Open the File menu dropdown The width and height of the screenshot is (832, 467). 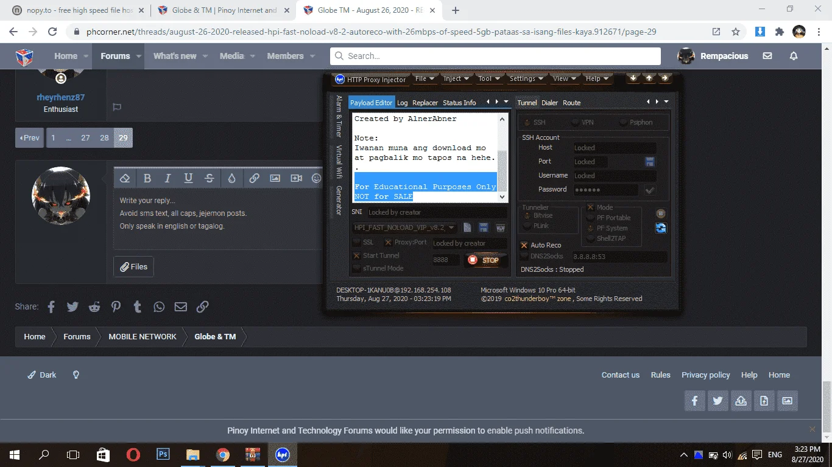coord(425,78)
